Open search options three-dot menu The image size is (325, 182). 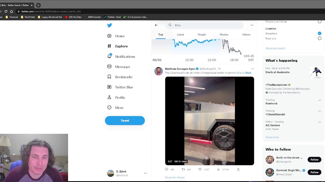252,25
